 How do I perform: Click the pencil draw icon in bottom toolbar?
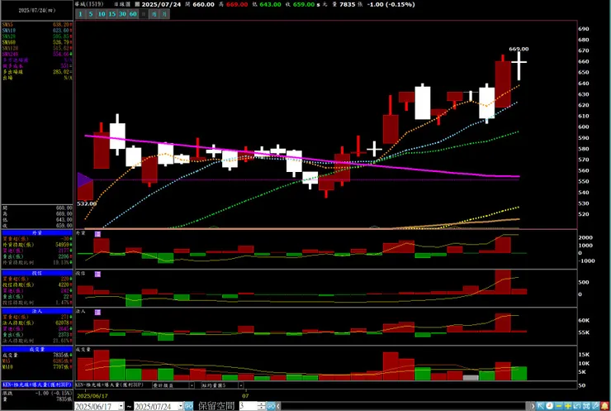(x=595, y=406)
